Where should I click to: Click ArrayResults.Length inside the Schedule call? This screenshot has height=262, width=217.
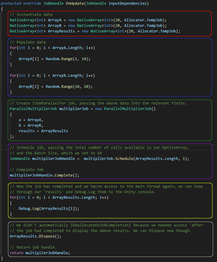pos(157,158)
